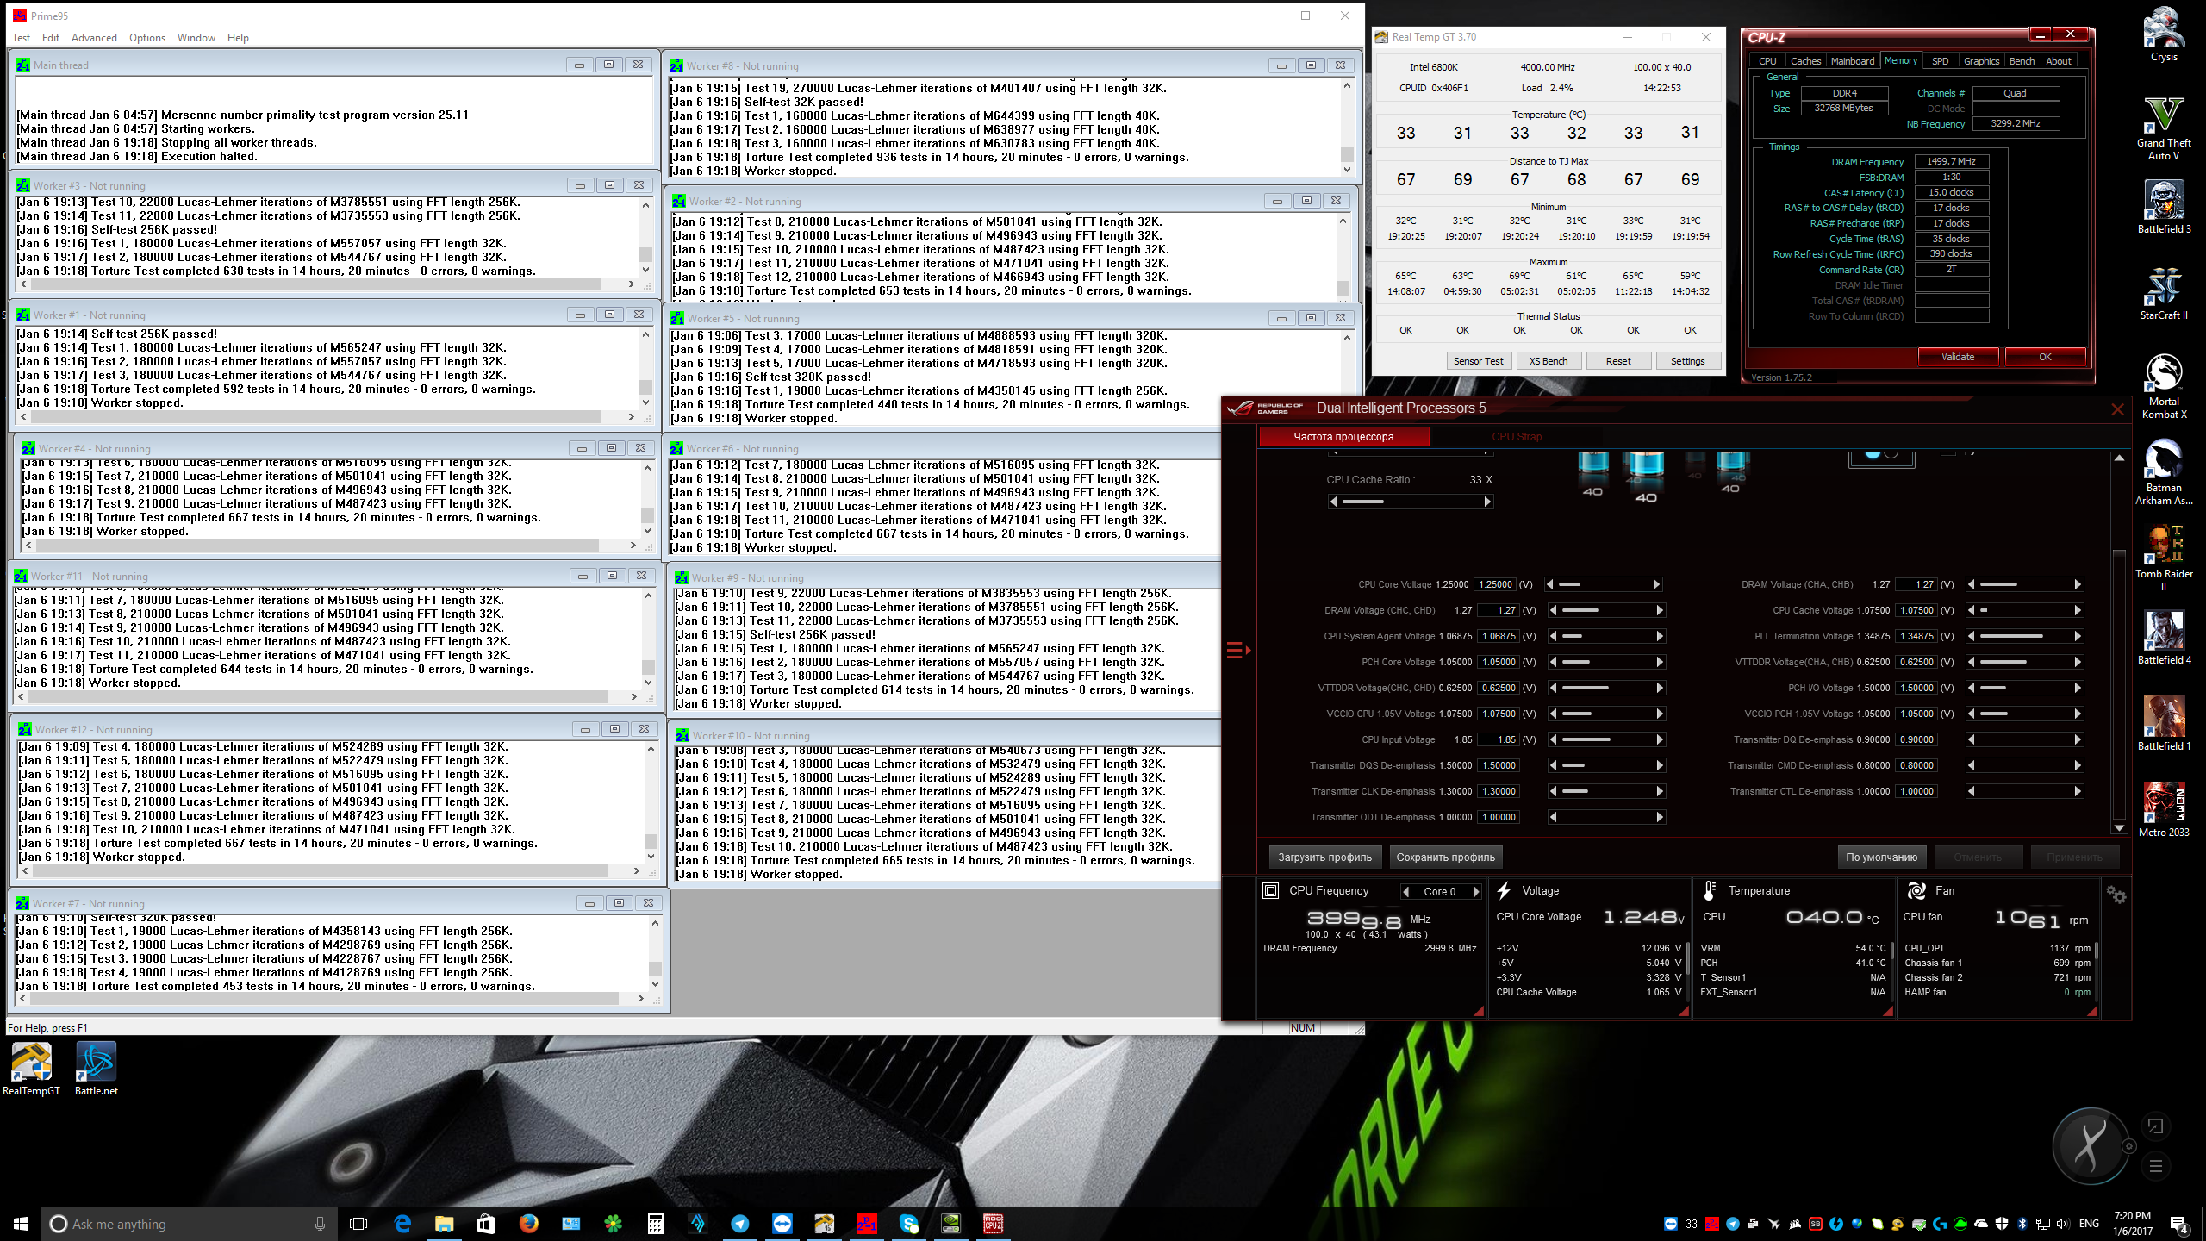Expand the DIP5 side menu hamburger icon
The height and width of the screenshot is (1241, 2206).
click(1237, 651)
